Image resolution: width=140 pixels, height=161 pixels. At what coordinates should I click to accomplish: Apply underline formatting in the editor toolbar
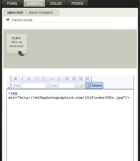click(29, 79)
